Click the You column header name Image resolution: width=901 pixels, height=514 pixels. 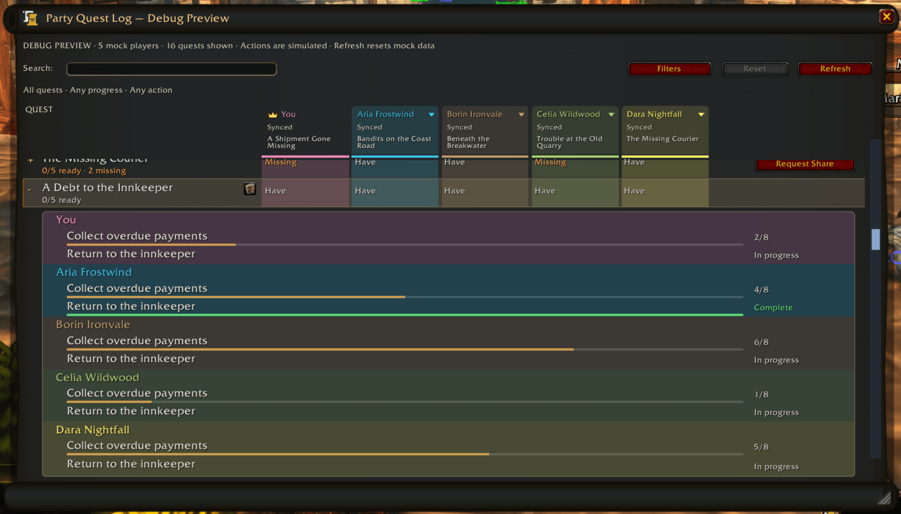288,115
